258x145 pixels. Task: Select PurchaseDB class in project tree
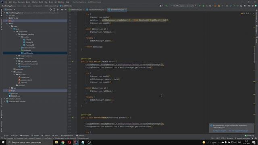(30, 45)
